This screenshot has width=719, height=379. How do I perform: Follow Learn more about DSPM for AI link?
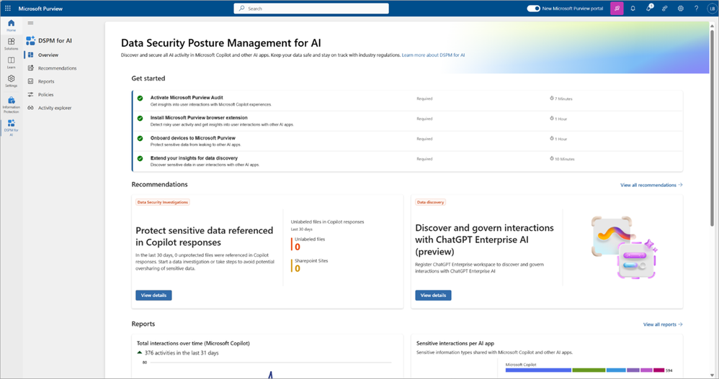point(433,55)
